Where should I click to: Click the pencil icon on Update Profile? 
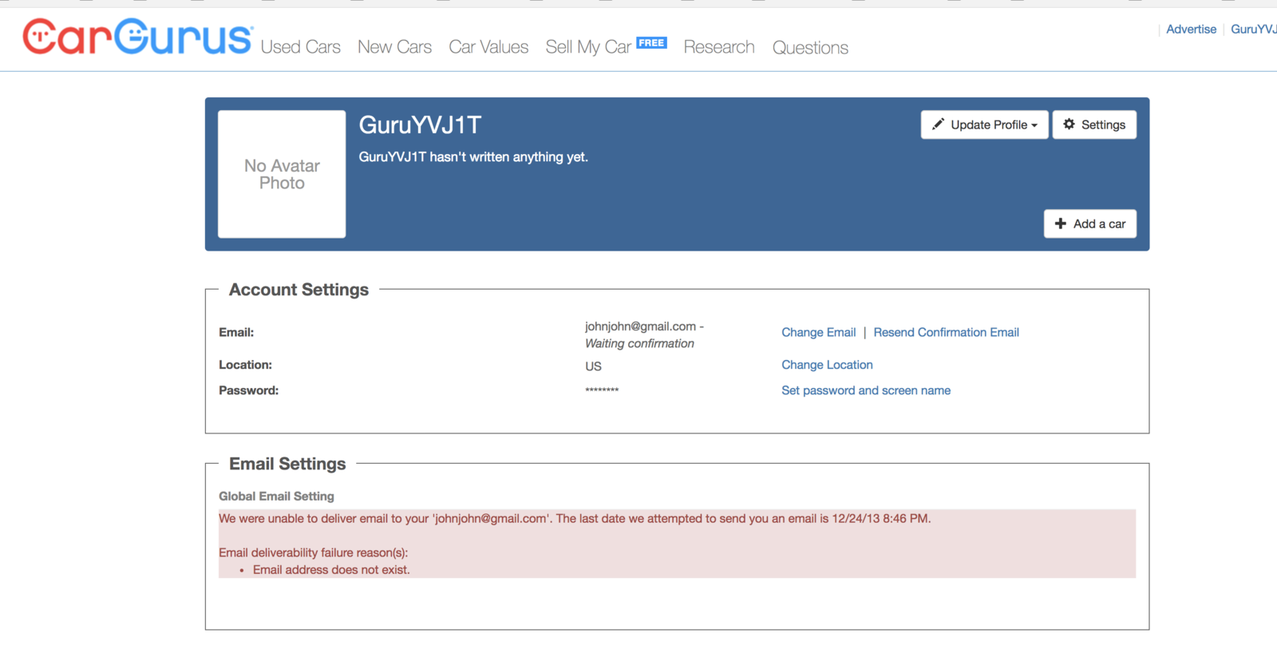pyautogui.click(x=938, y=124)
